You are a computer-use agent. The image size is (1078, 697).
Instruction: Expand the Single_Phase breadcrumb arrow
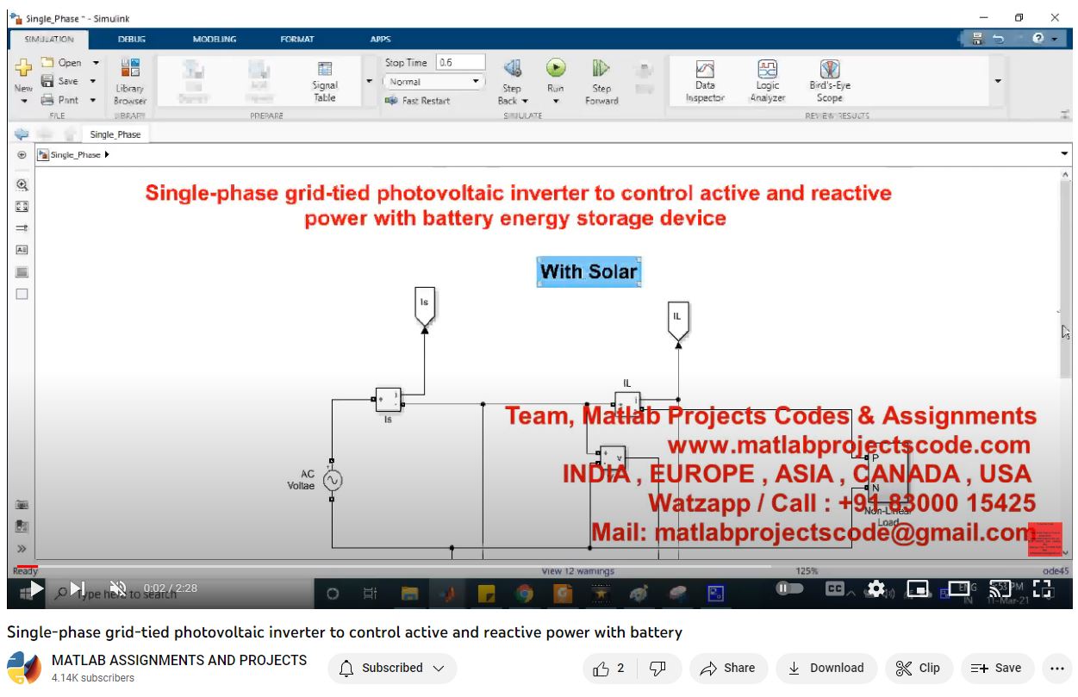click(x=107, y=155)
